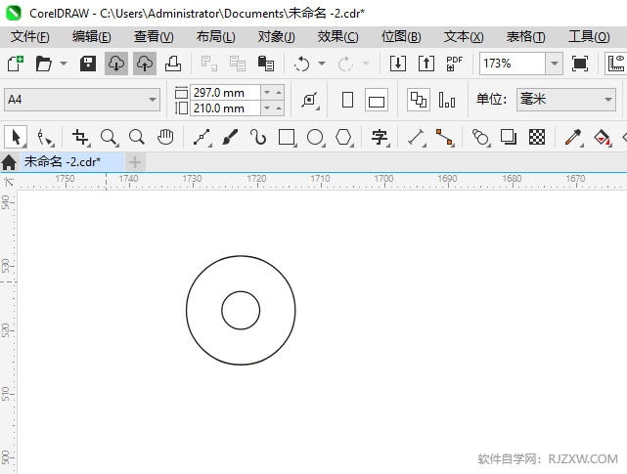Open the 编辑(E) menu
The image size is (627, 474).
pyautogui.click(x=92, y=37)
